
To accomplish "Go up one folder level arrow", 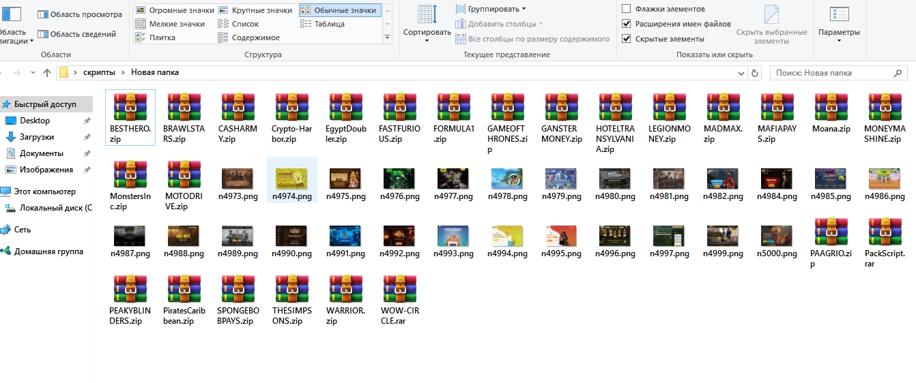I will [47, 72].
